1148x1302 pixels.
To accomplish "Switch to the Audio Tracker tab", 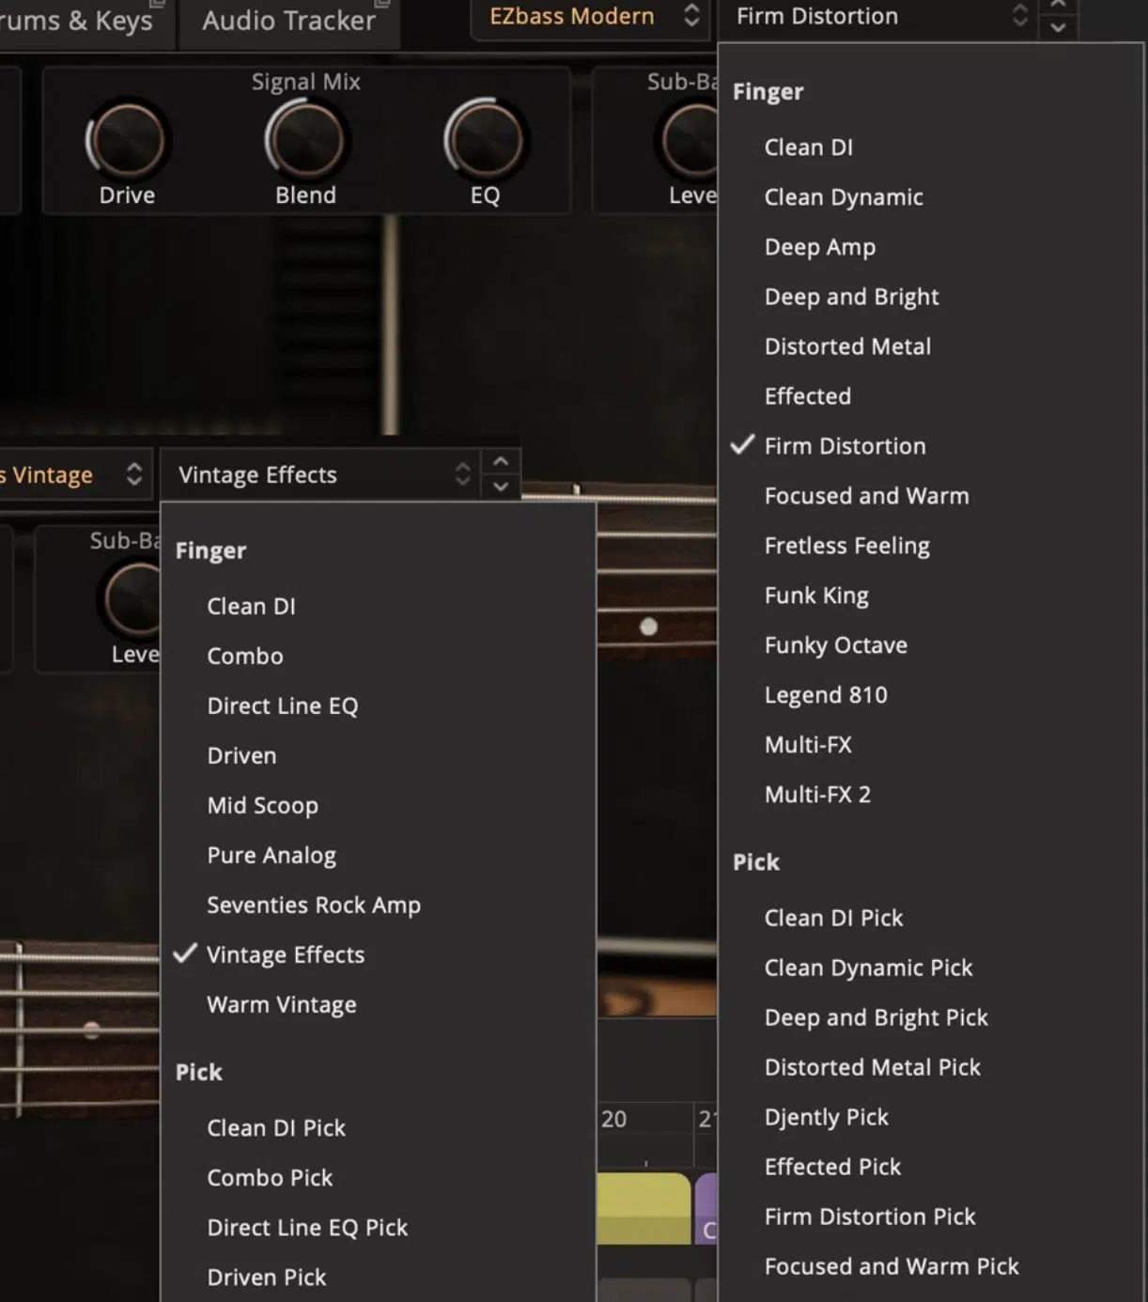I will [x=288, y=21].
